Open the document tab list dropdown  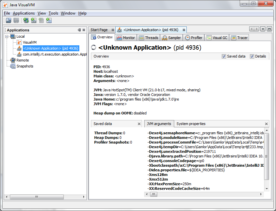263,29
